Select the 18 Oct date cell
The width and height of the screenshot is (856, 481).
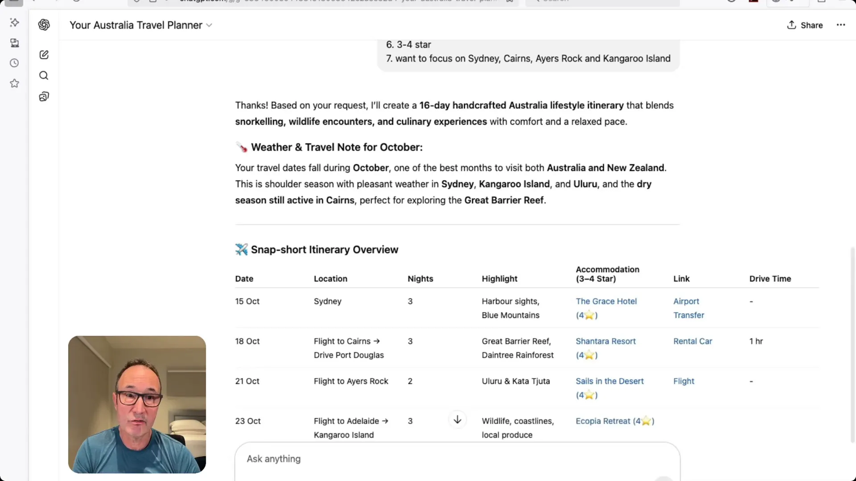click(247, 341)
